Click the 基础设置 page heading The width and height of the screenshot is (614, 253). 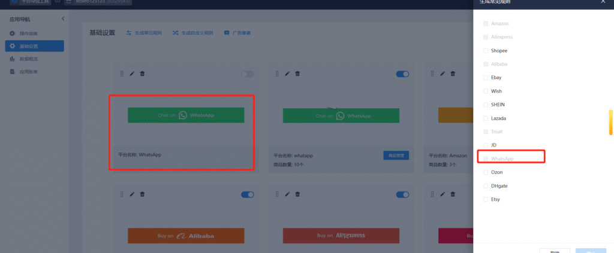[x=102, y=33]
